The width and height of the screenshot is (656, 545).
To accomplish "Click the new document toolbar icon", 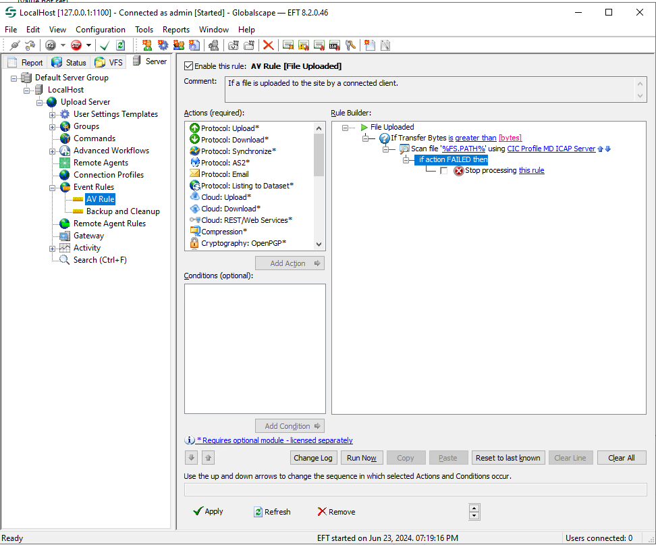I will coord(370,45).
